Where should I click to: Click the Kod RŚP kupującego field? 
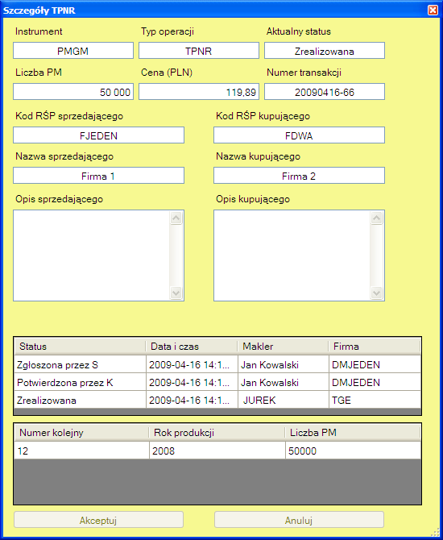click(x=299, y=135)
